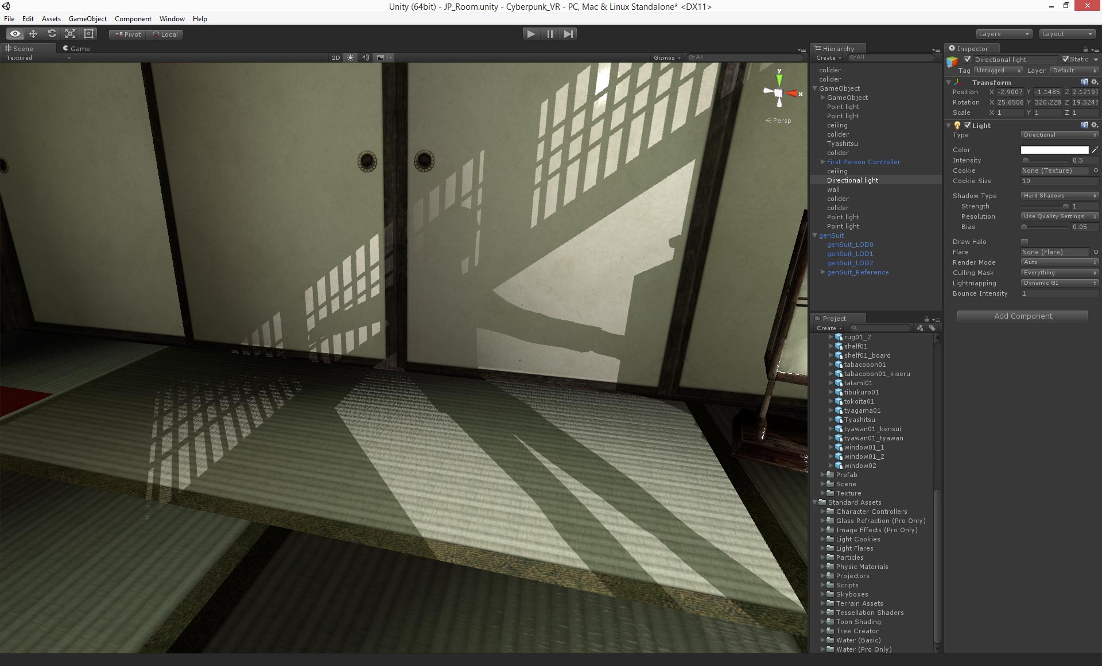Image resolution: width=1102 pixels, height=666 pixels.
Task: Click the Step frame button
Action: [568, 34]
